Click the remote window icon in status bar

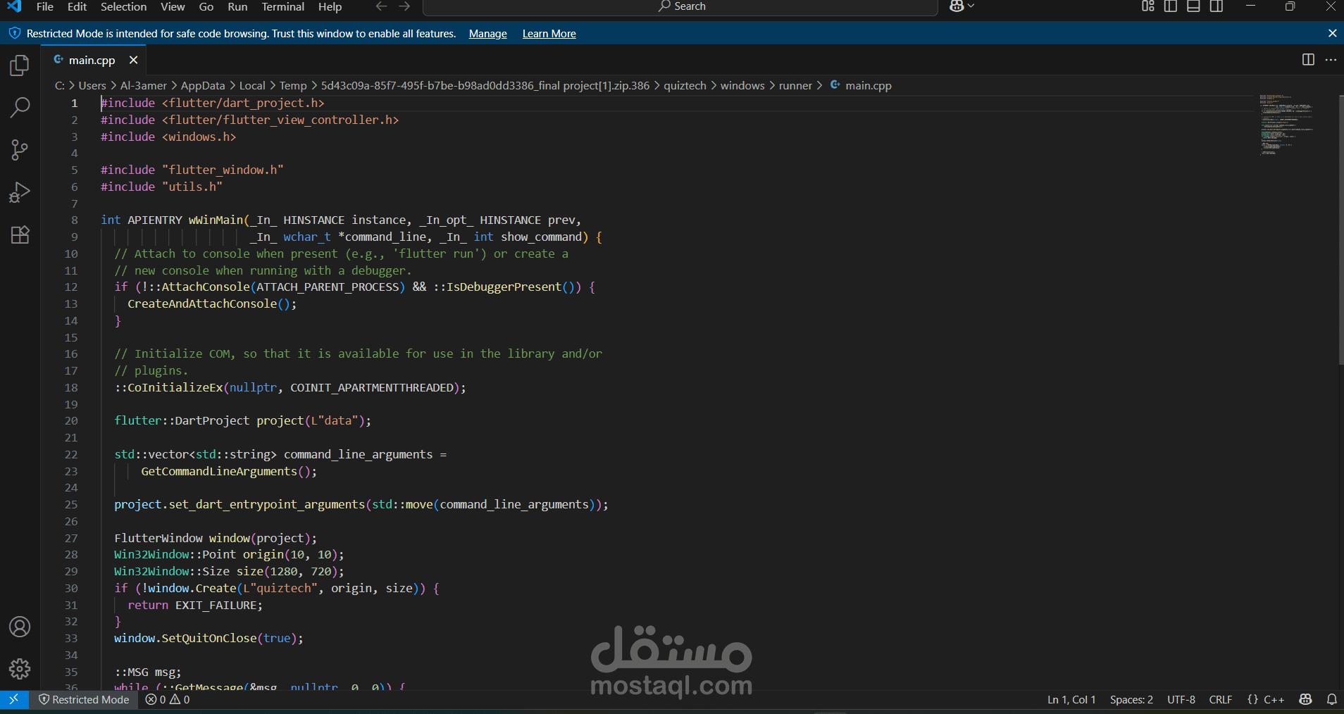click(x=14, y=699)
